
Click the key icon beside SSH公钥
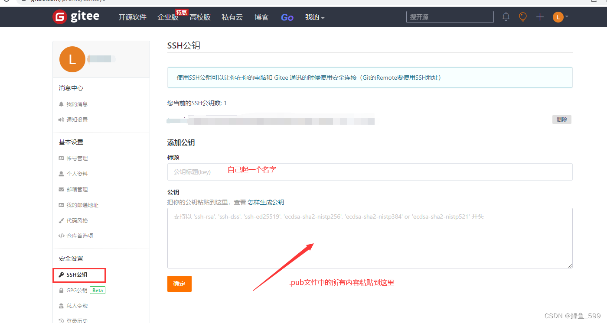point(61,275)
